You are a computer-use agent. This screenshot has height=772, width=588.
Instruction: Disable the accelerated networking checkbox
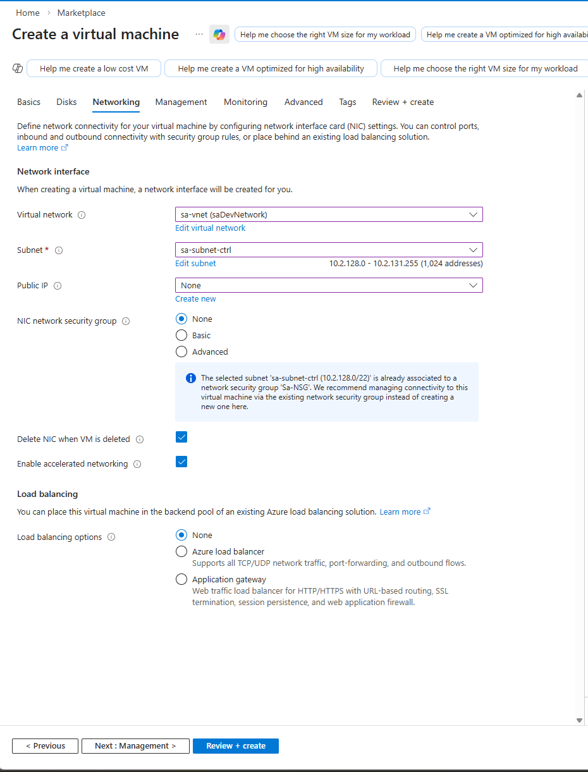pyautogui.click(x=181, y=462)
